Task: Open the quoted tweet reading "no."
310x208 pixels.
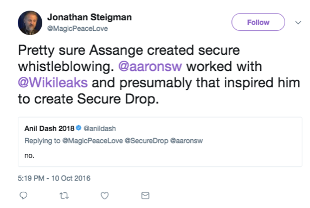Action: (x=160, y=142)
